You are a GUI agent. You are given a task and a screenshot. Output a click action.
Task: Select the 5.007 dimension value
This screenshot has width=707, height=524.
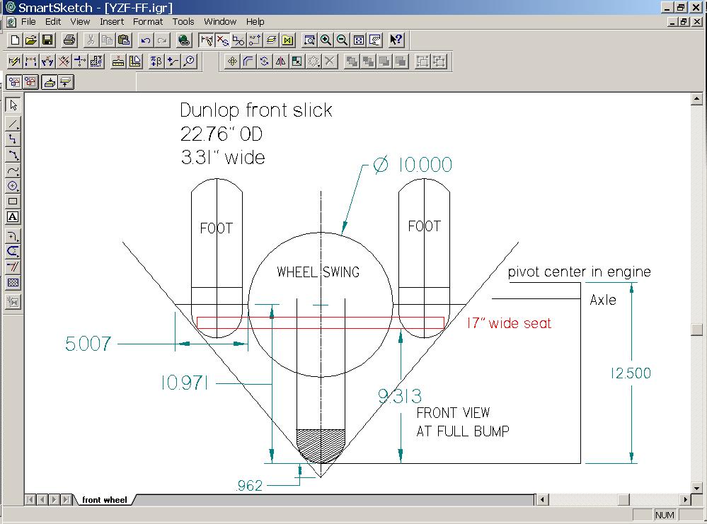click(88, 344)
